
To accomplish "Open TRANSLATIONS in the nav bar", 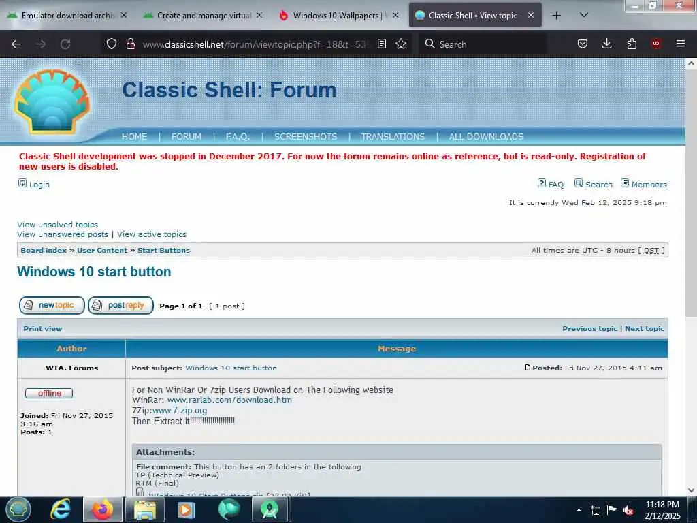I will click(x=393, y=136).
